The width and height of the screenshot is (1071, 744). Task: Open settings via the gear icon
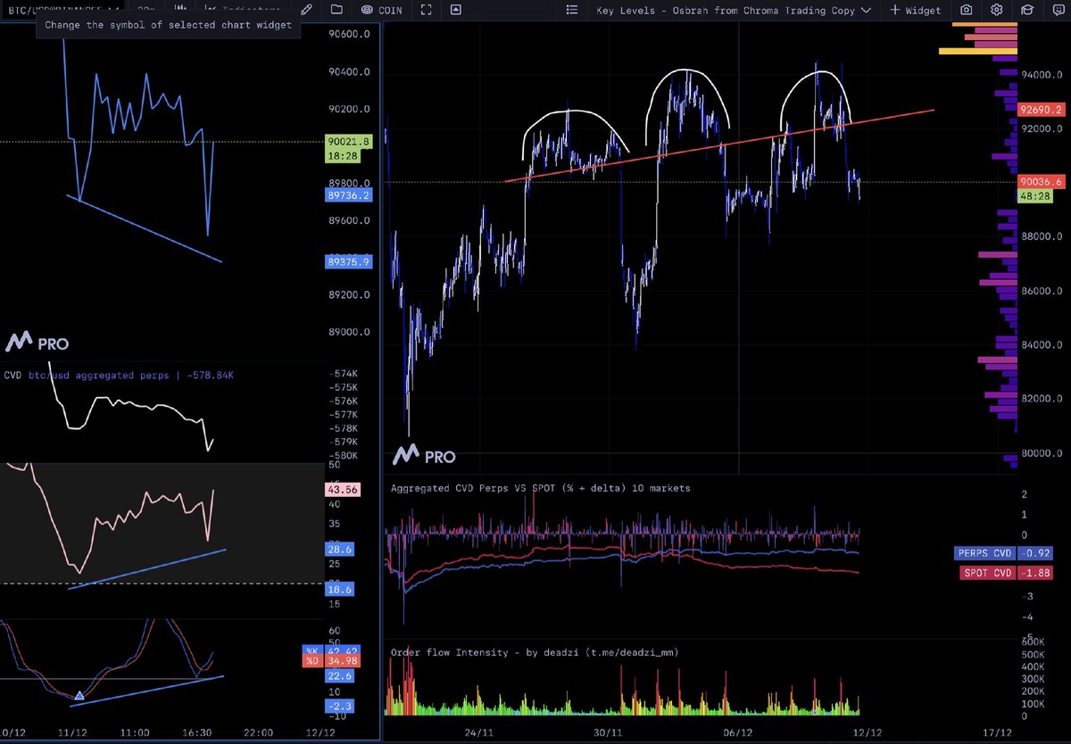[997, 10]
